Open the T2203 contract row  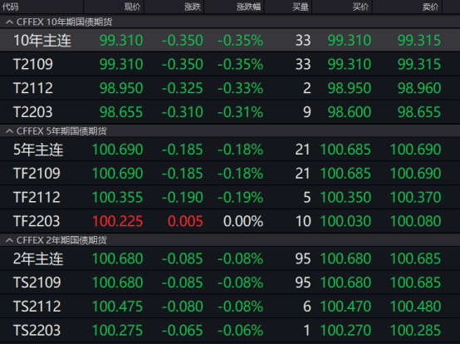[x=230, y=112]
